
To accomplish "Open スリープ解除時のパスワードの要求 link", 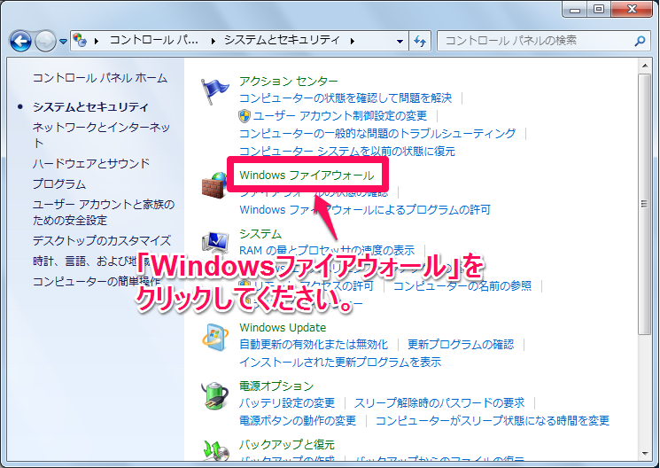I will (439, 403).
